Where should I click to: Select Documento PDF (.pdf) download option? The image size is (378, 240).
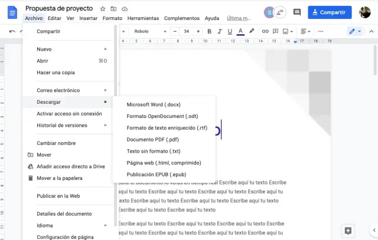[x=152, y=140]
